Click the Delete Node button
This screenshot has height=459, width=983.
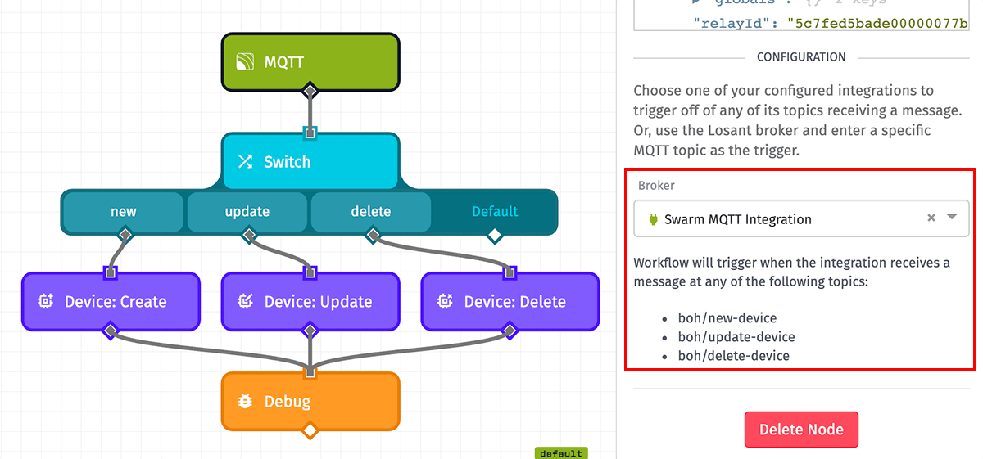click(801, 430)
